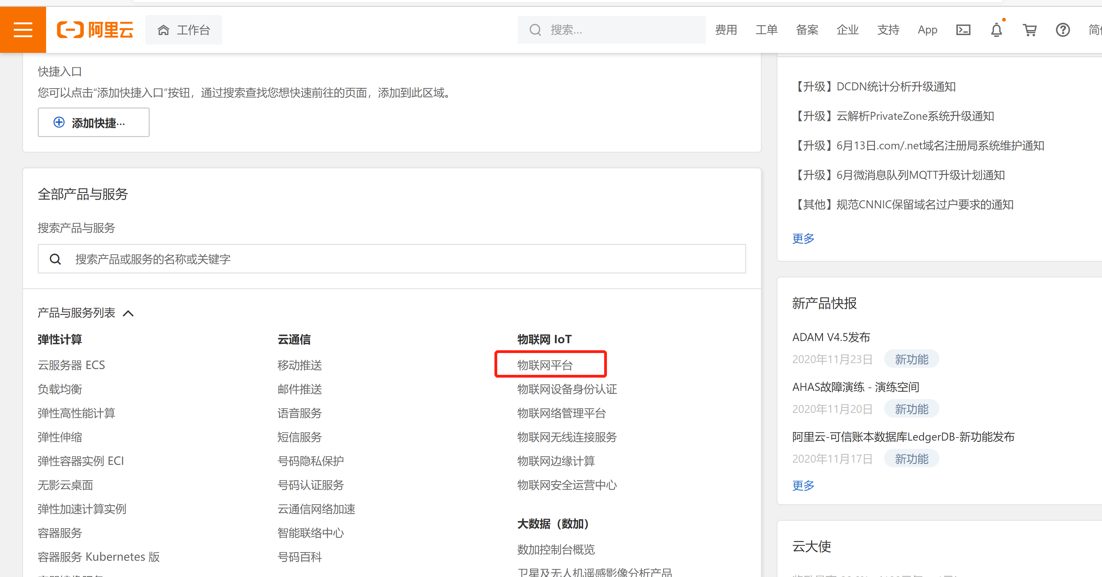The width and height of the screenshot is (1102, 577).
Task: Open the DCDN统计分析升级通知 announcement
Action: [874, 86]
